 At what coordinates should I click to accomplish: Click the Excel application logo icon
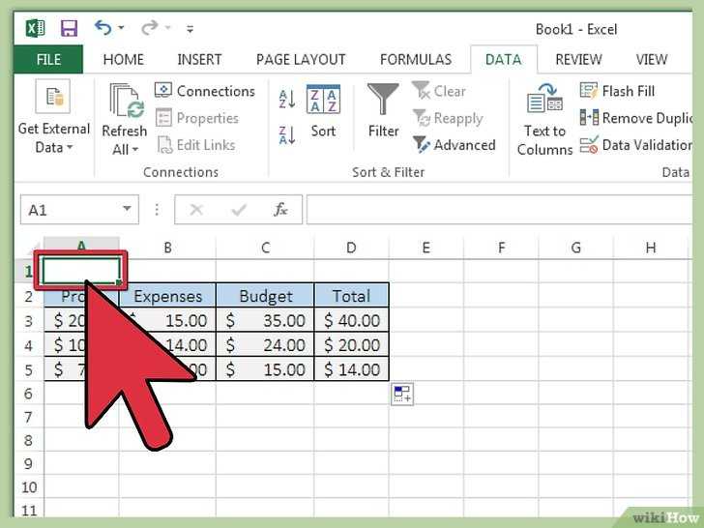pos(36,28)
